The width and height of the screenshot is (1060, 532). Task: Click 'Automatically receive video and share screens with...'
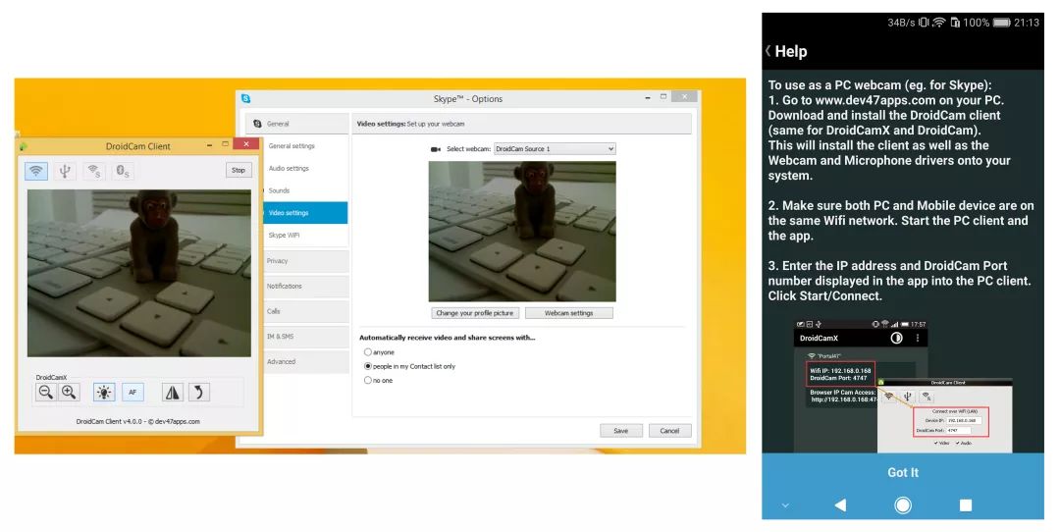[447, 338]
